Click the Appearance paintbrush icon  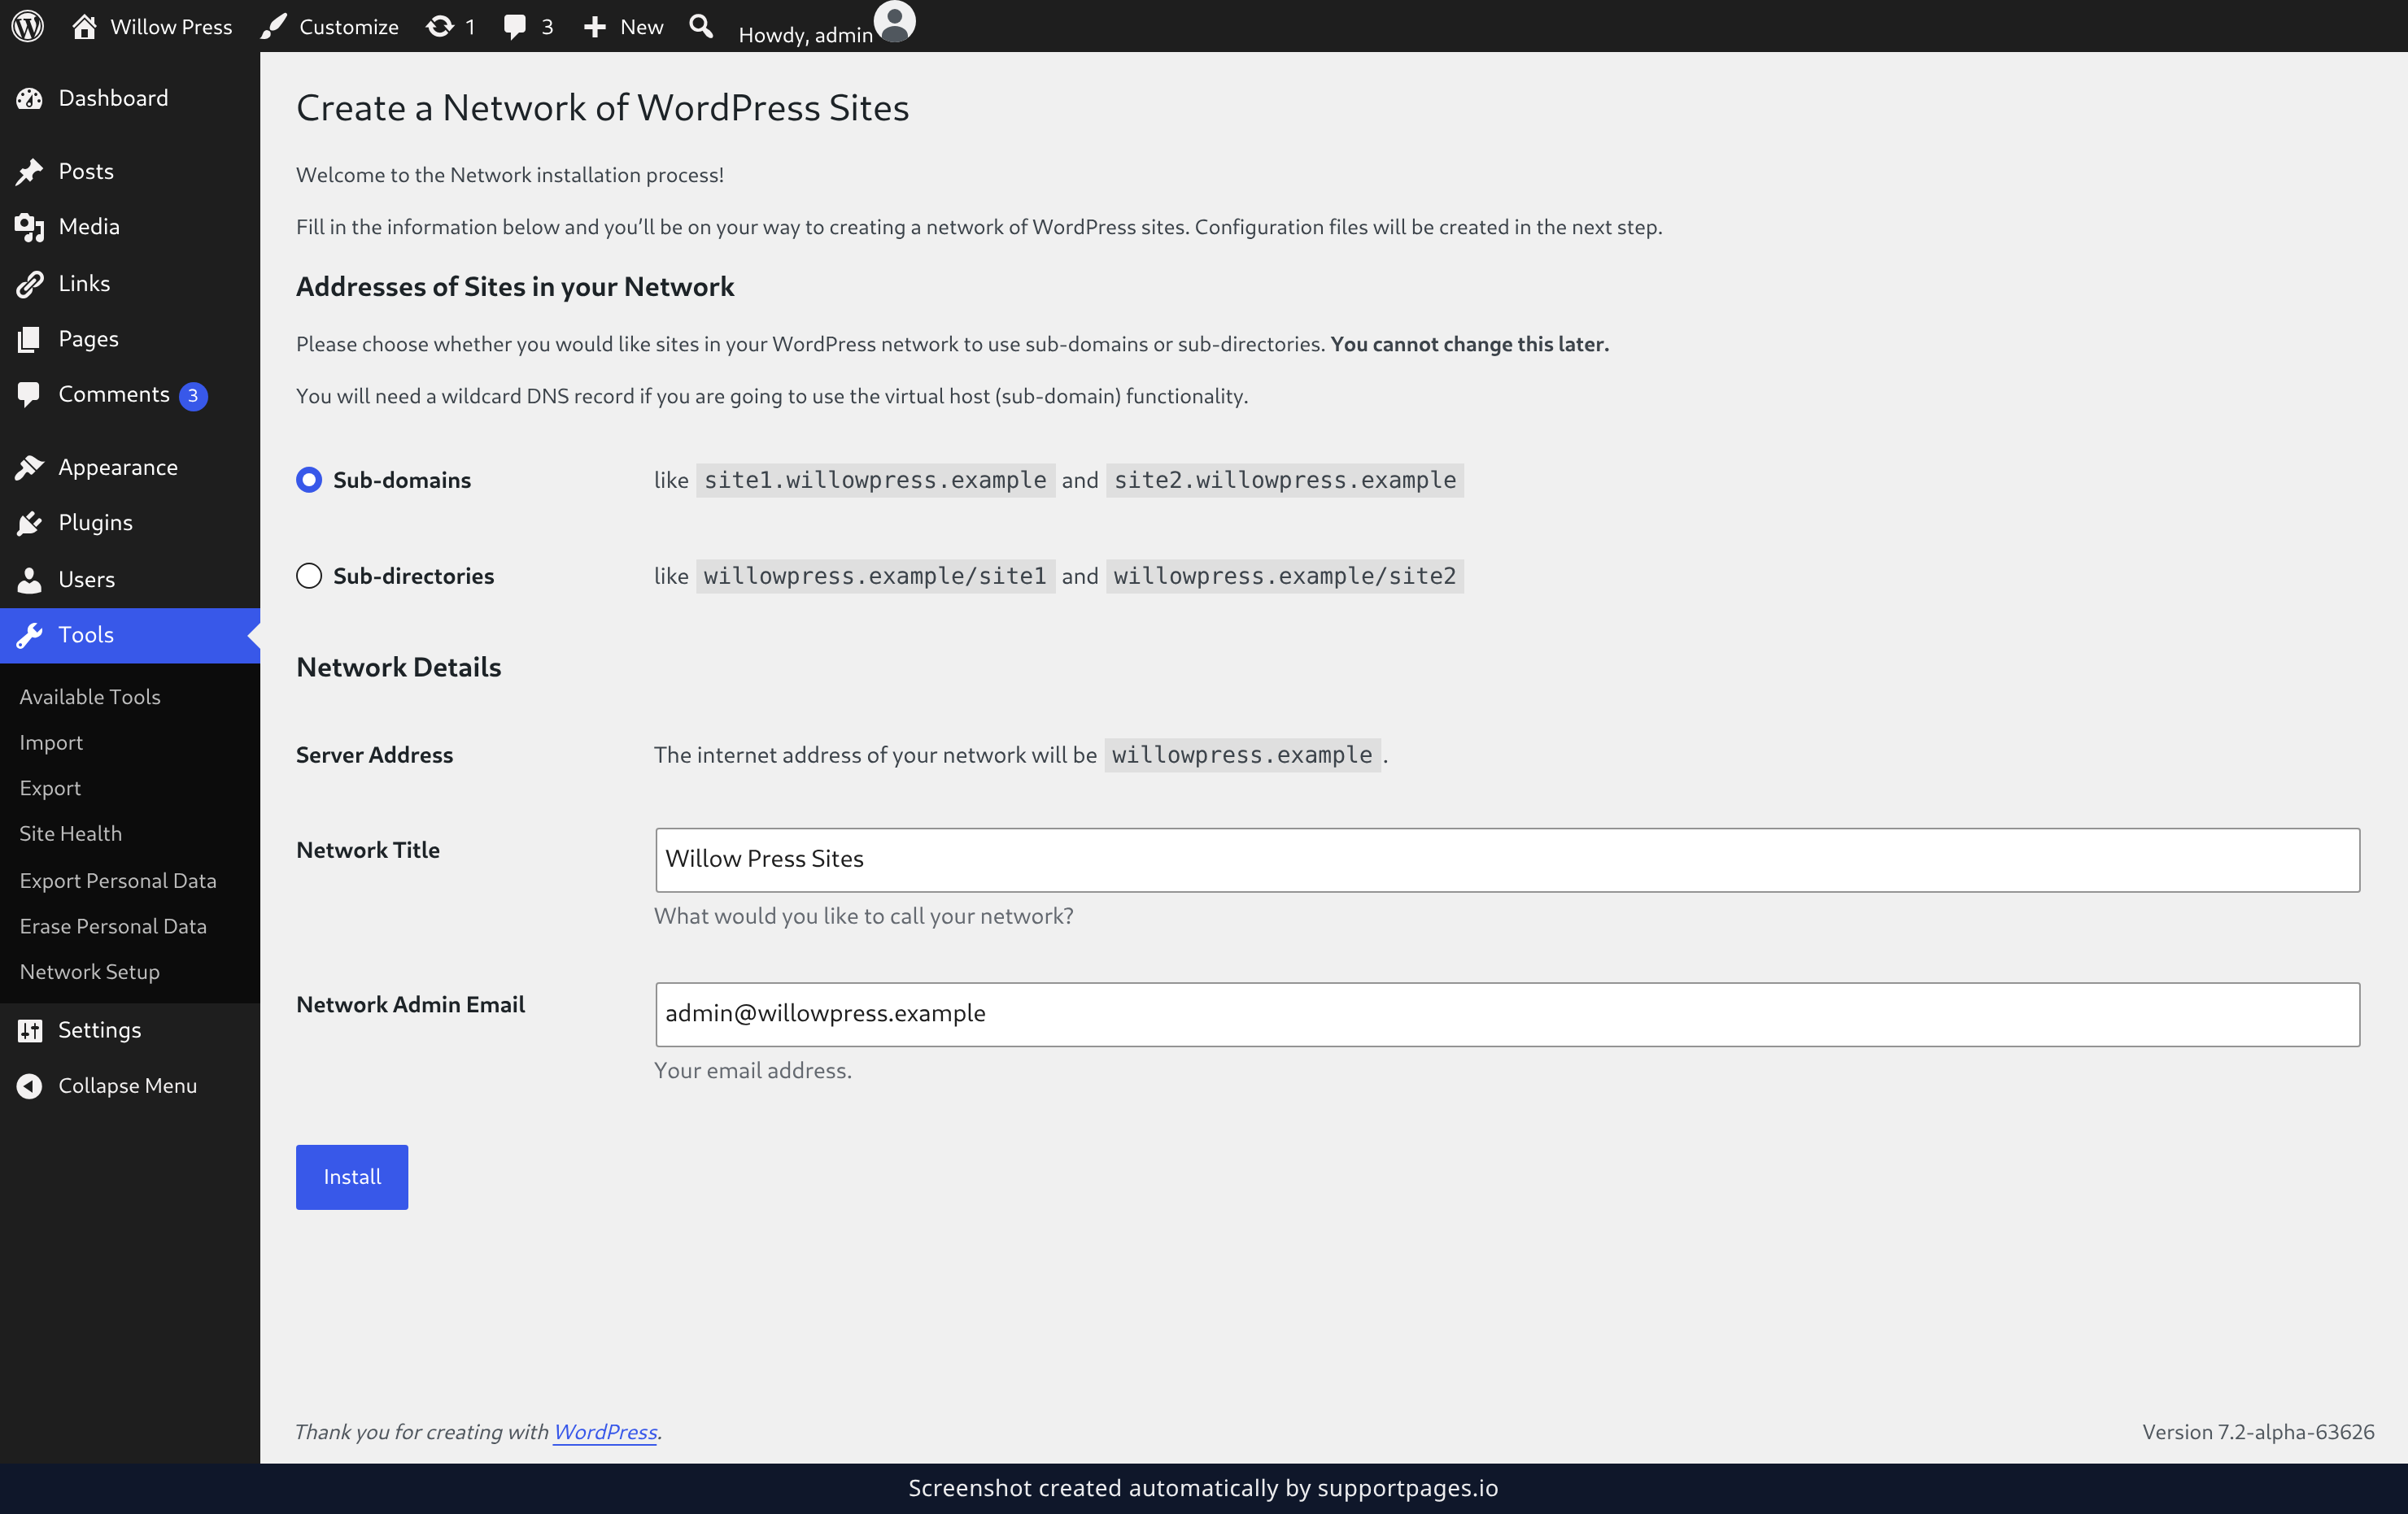(x=30, y=467)
